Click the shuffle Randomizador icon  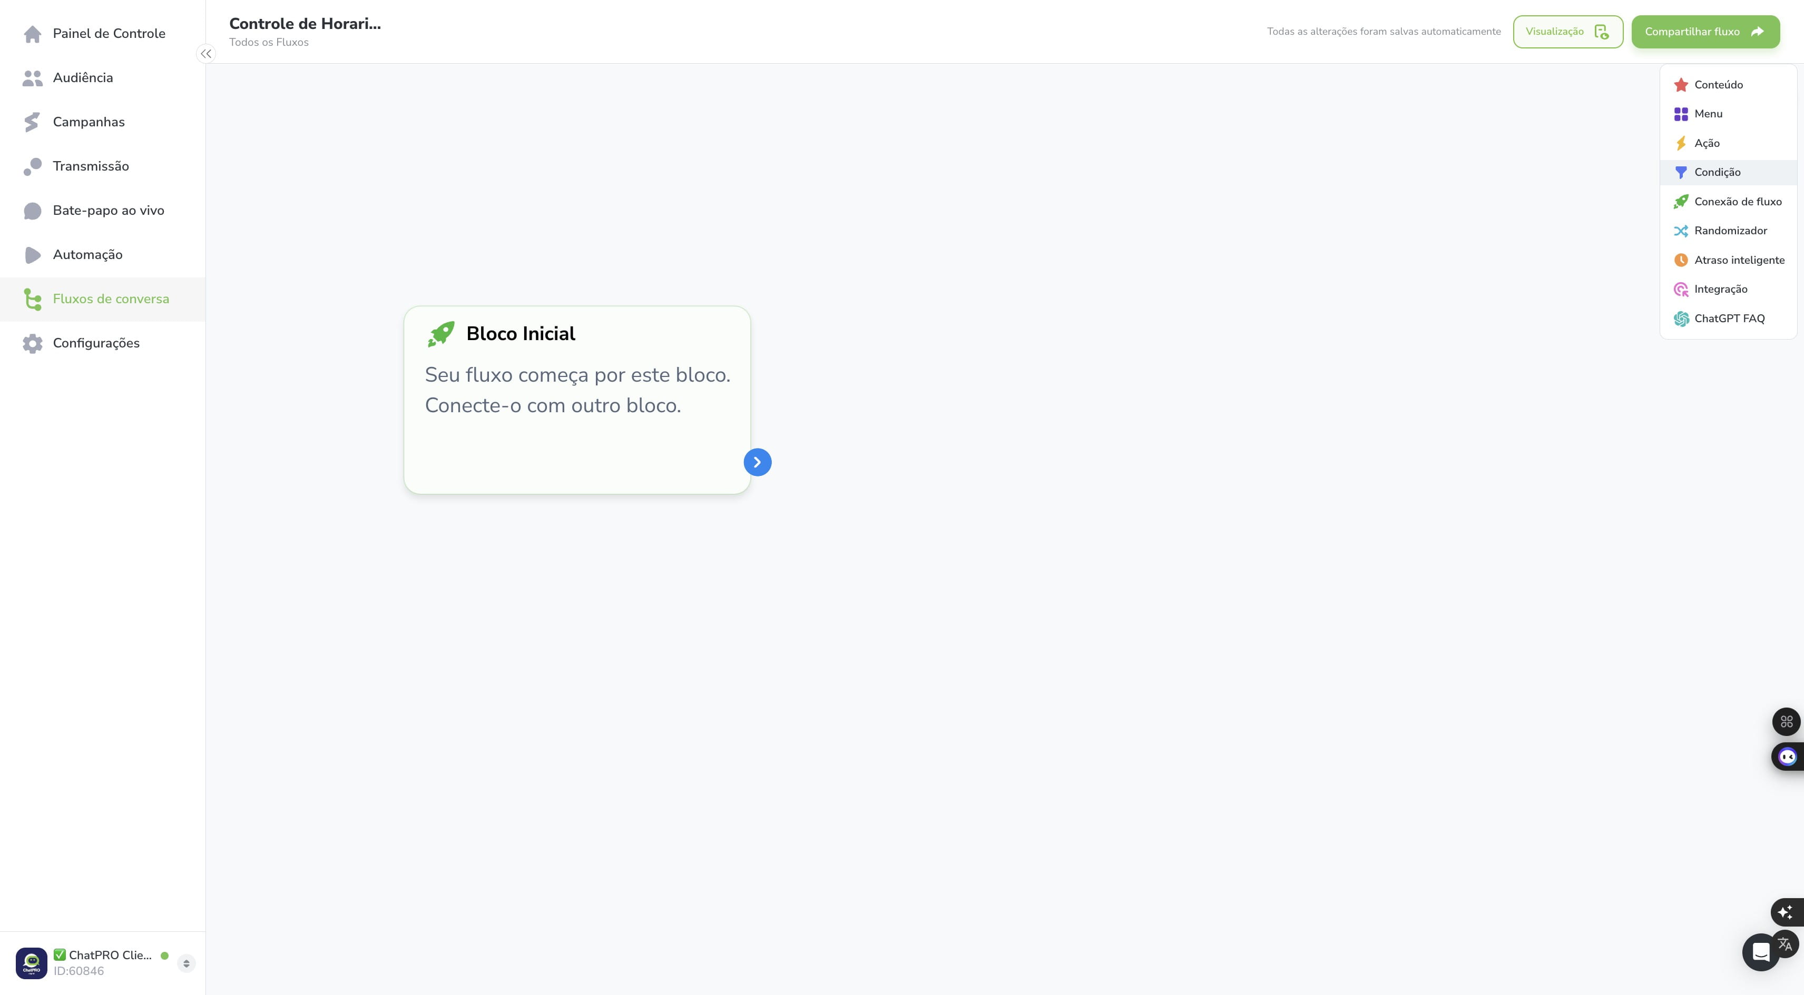tap(1681, 231)
